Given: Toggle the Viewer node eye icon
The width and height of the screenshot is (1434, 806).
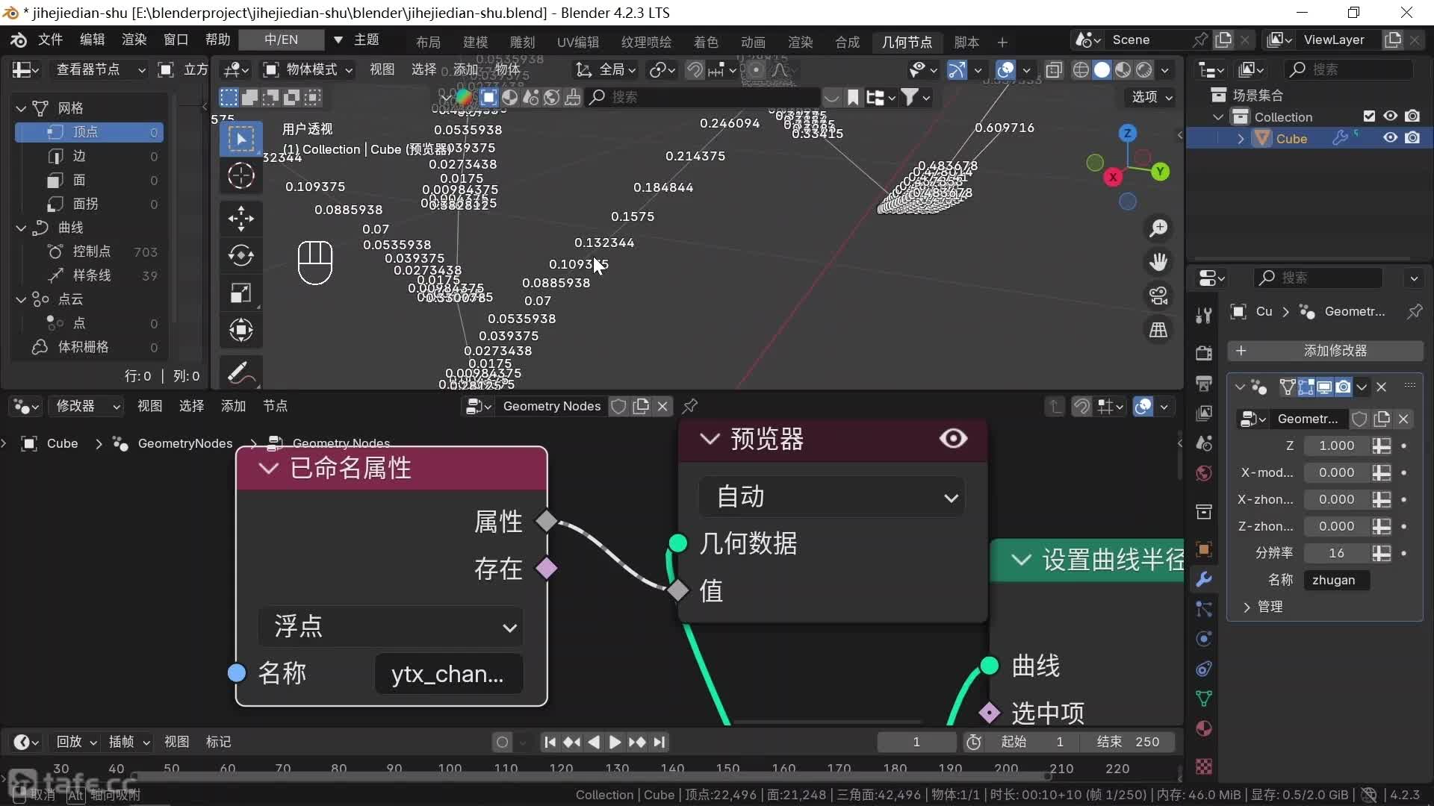Looking at the screenshot, I should (x=953, y=439).
